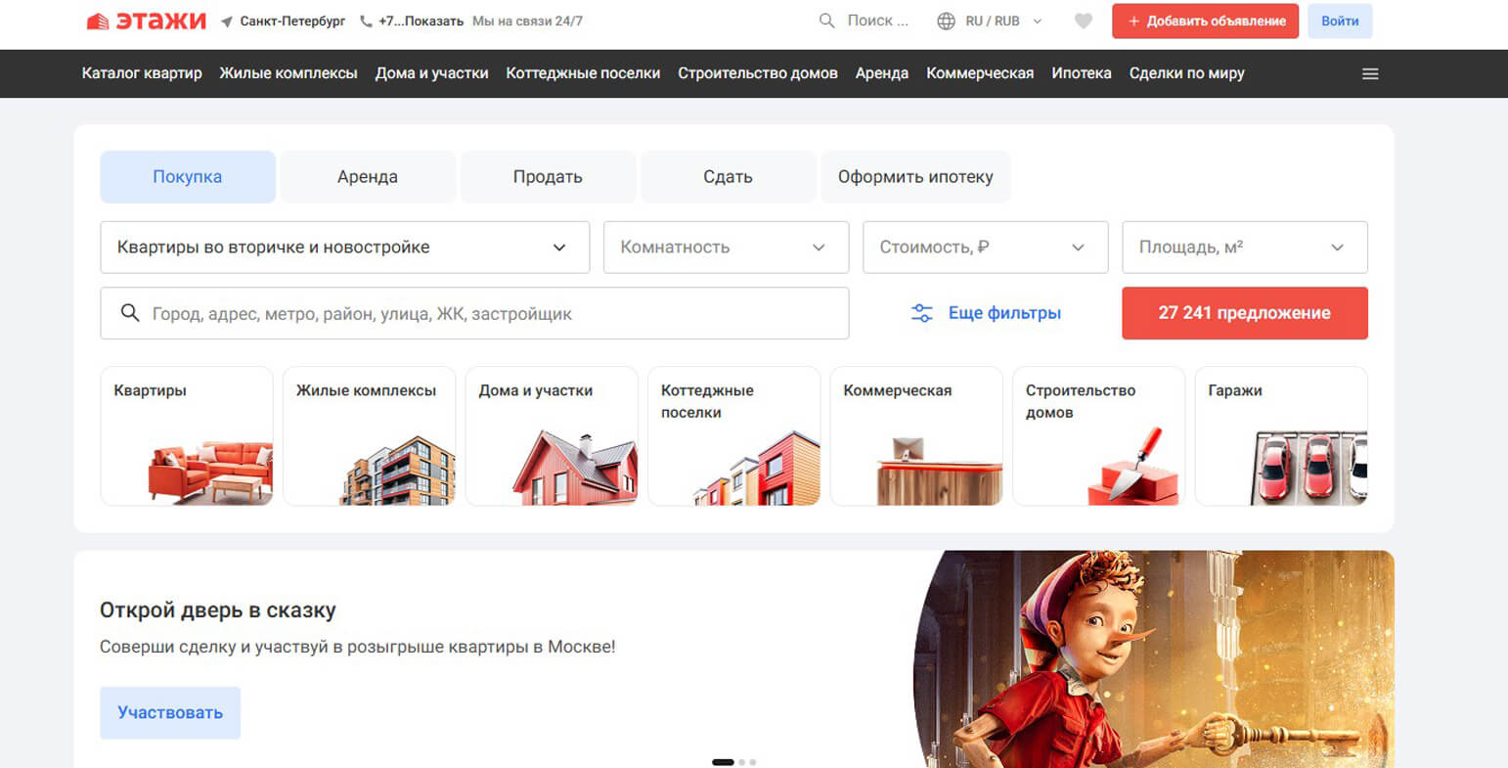Click the first banner carousel indicator
This screenshot has width=1508, height=768.
(723, 762)
